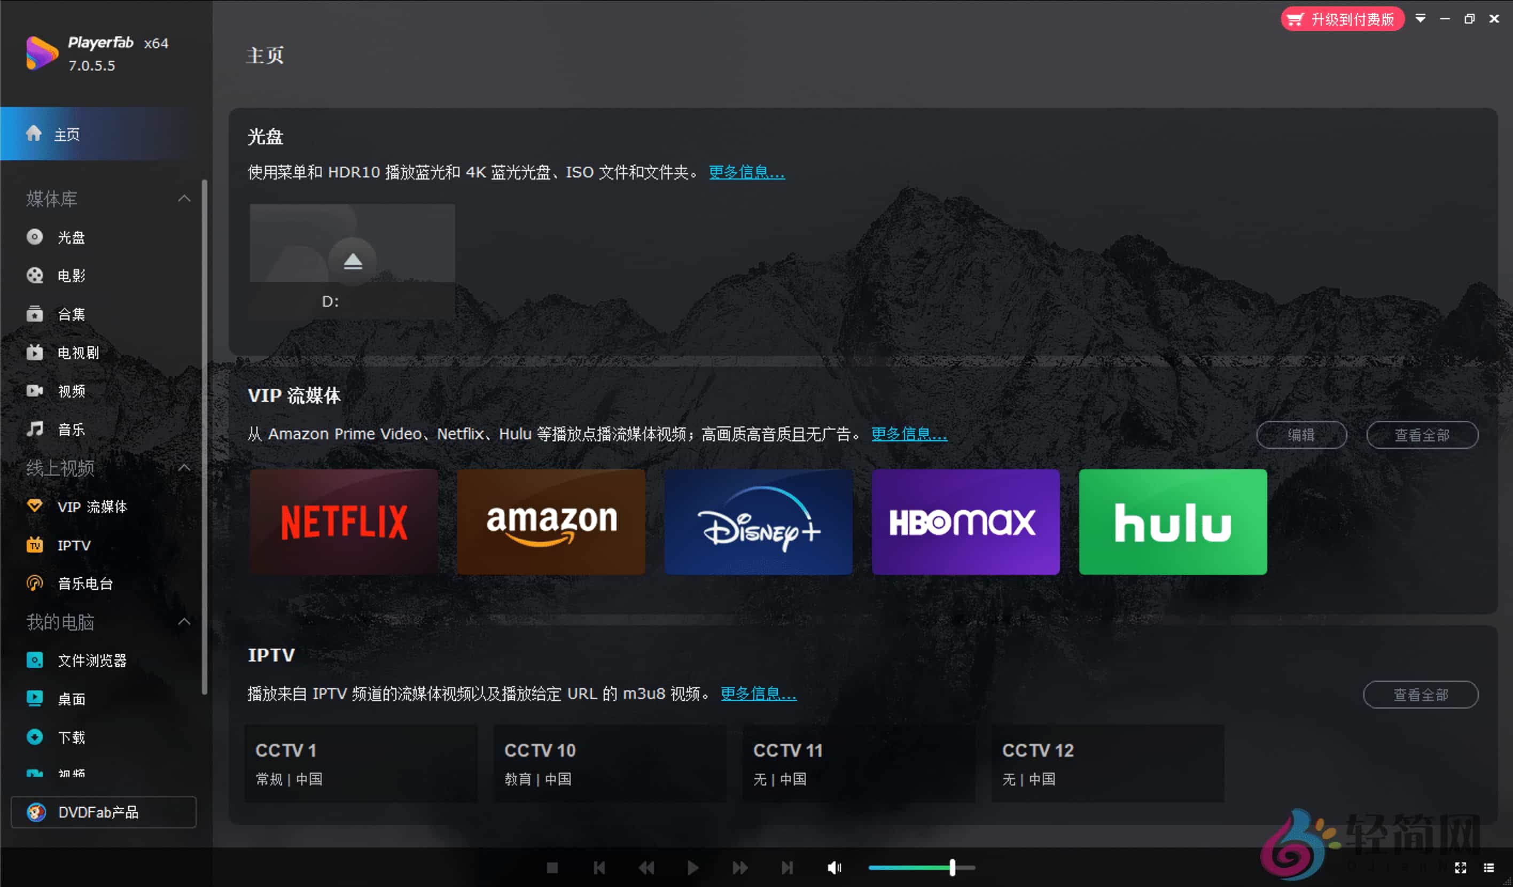Open the Netflix streaming tile
Screen dimensions: 1513x887
(x=344, y=522)
